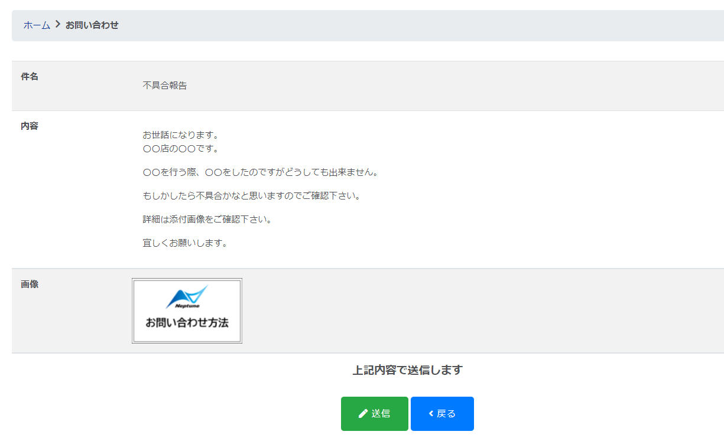Click the breadcrumb chevron separator after ホーム
Image resolution: width=724 pixels, height=438 pixels.
click(58, 25)
